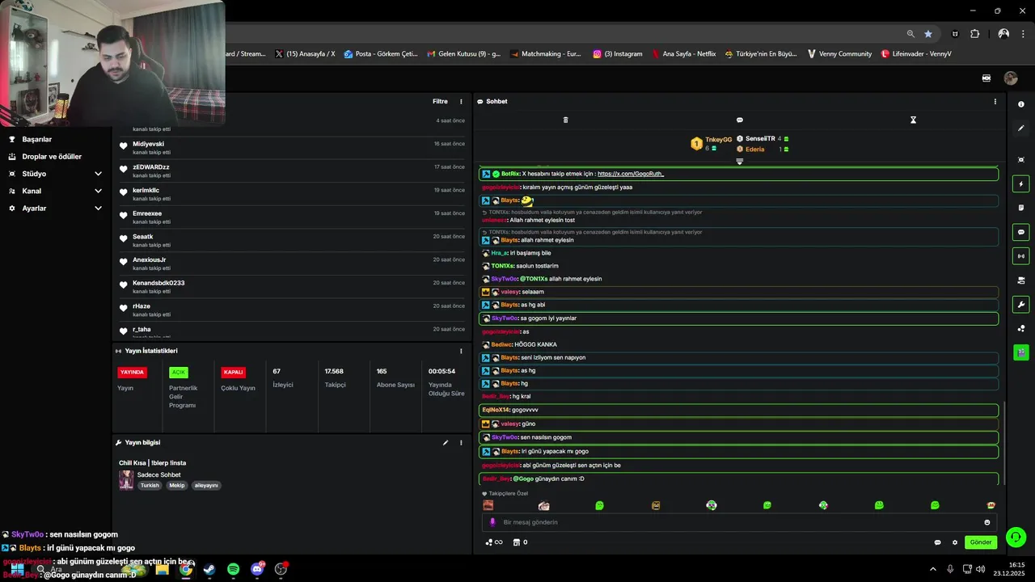This screenshot has width=1035, height=582.
Task: Click the trash icon to clear chat
Action: pyautogui.click(x=565, y=120)
